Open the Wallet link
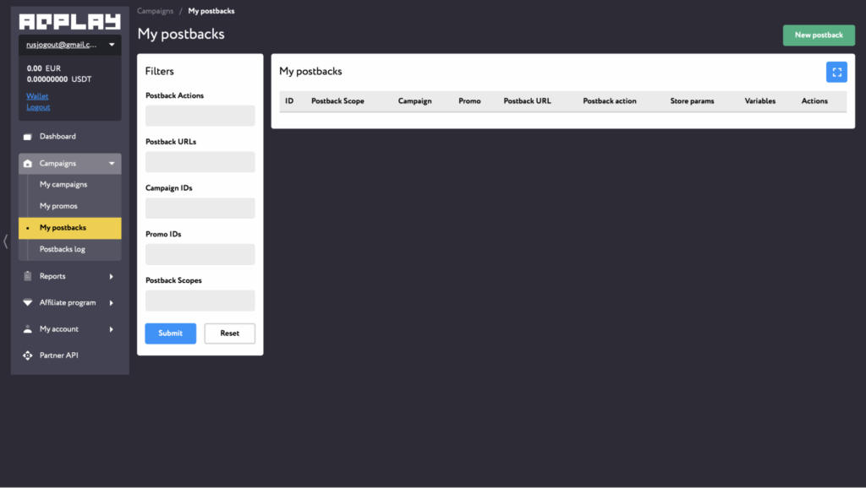The image size is (866, 488). click(x=37, y=96)
